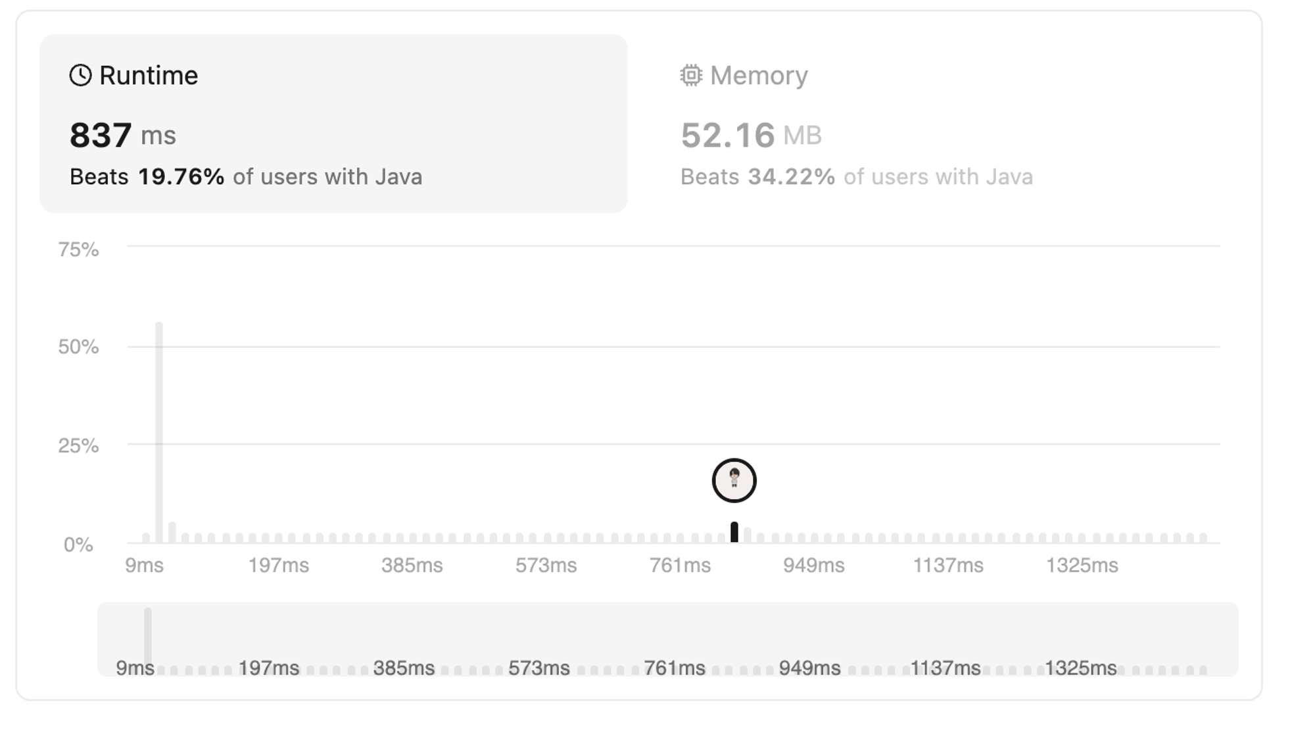
Task: Click the 1325ms label in the range slider
Action: pos(1080,668)
